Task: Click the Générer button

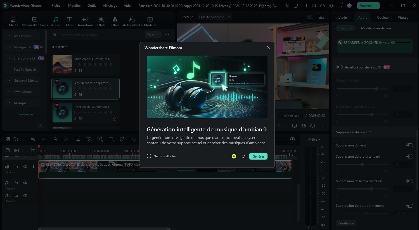Action: point(258,156)
